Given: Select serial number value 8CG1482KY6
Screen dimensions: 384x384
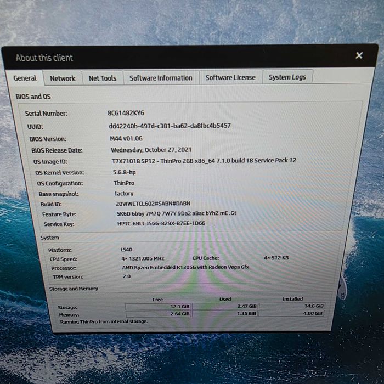Looking at the screenshot, I should click(x=126, y=113).
